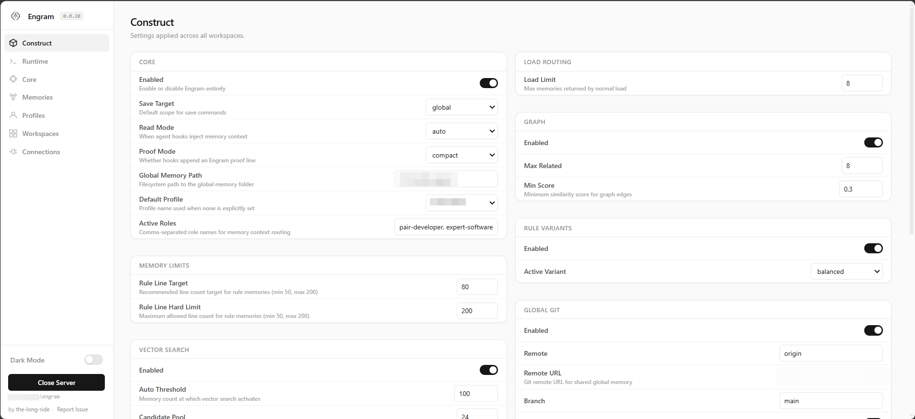Click the Close Server button

pos(56,383)
